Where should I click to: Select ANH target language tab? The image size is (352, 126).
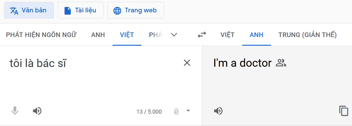(x=256, y=35)
